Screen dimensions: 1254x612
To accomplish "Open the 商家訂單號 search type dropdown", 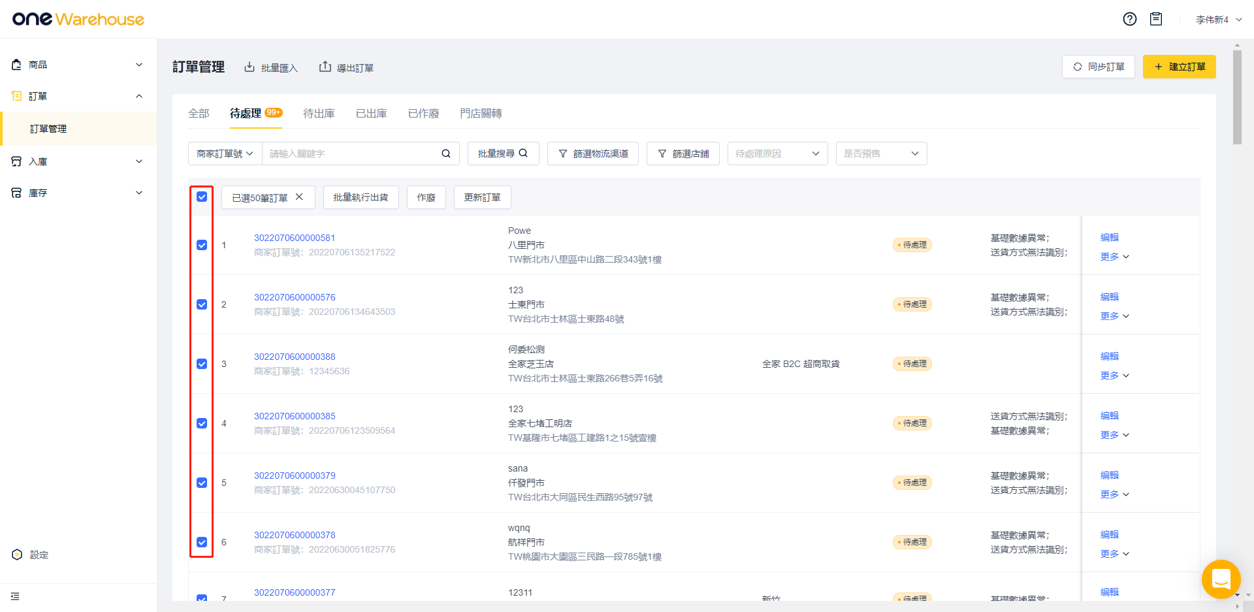I will 225,153.
